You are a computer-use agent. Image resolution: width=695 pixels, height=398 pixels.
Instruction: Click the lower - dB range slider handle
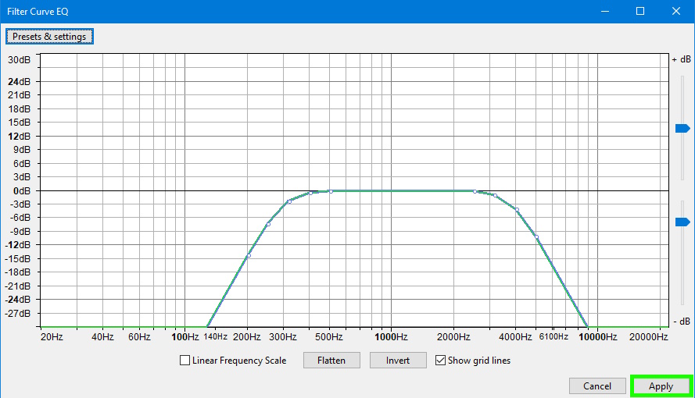[682, 222]
